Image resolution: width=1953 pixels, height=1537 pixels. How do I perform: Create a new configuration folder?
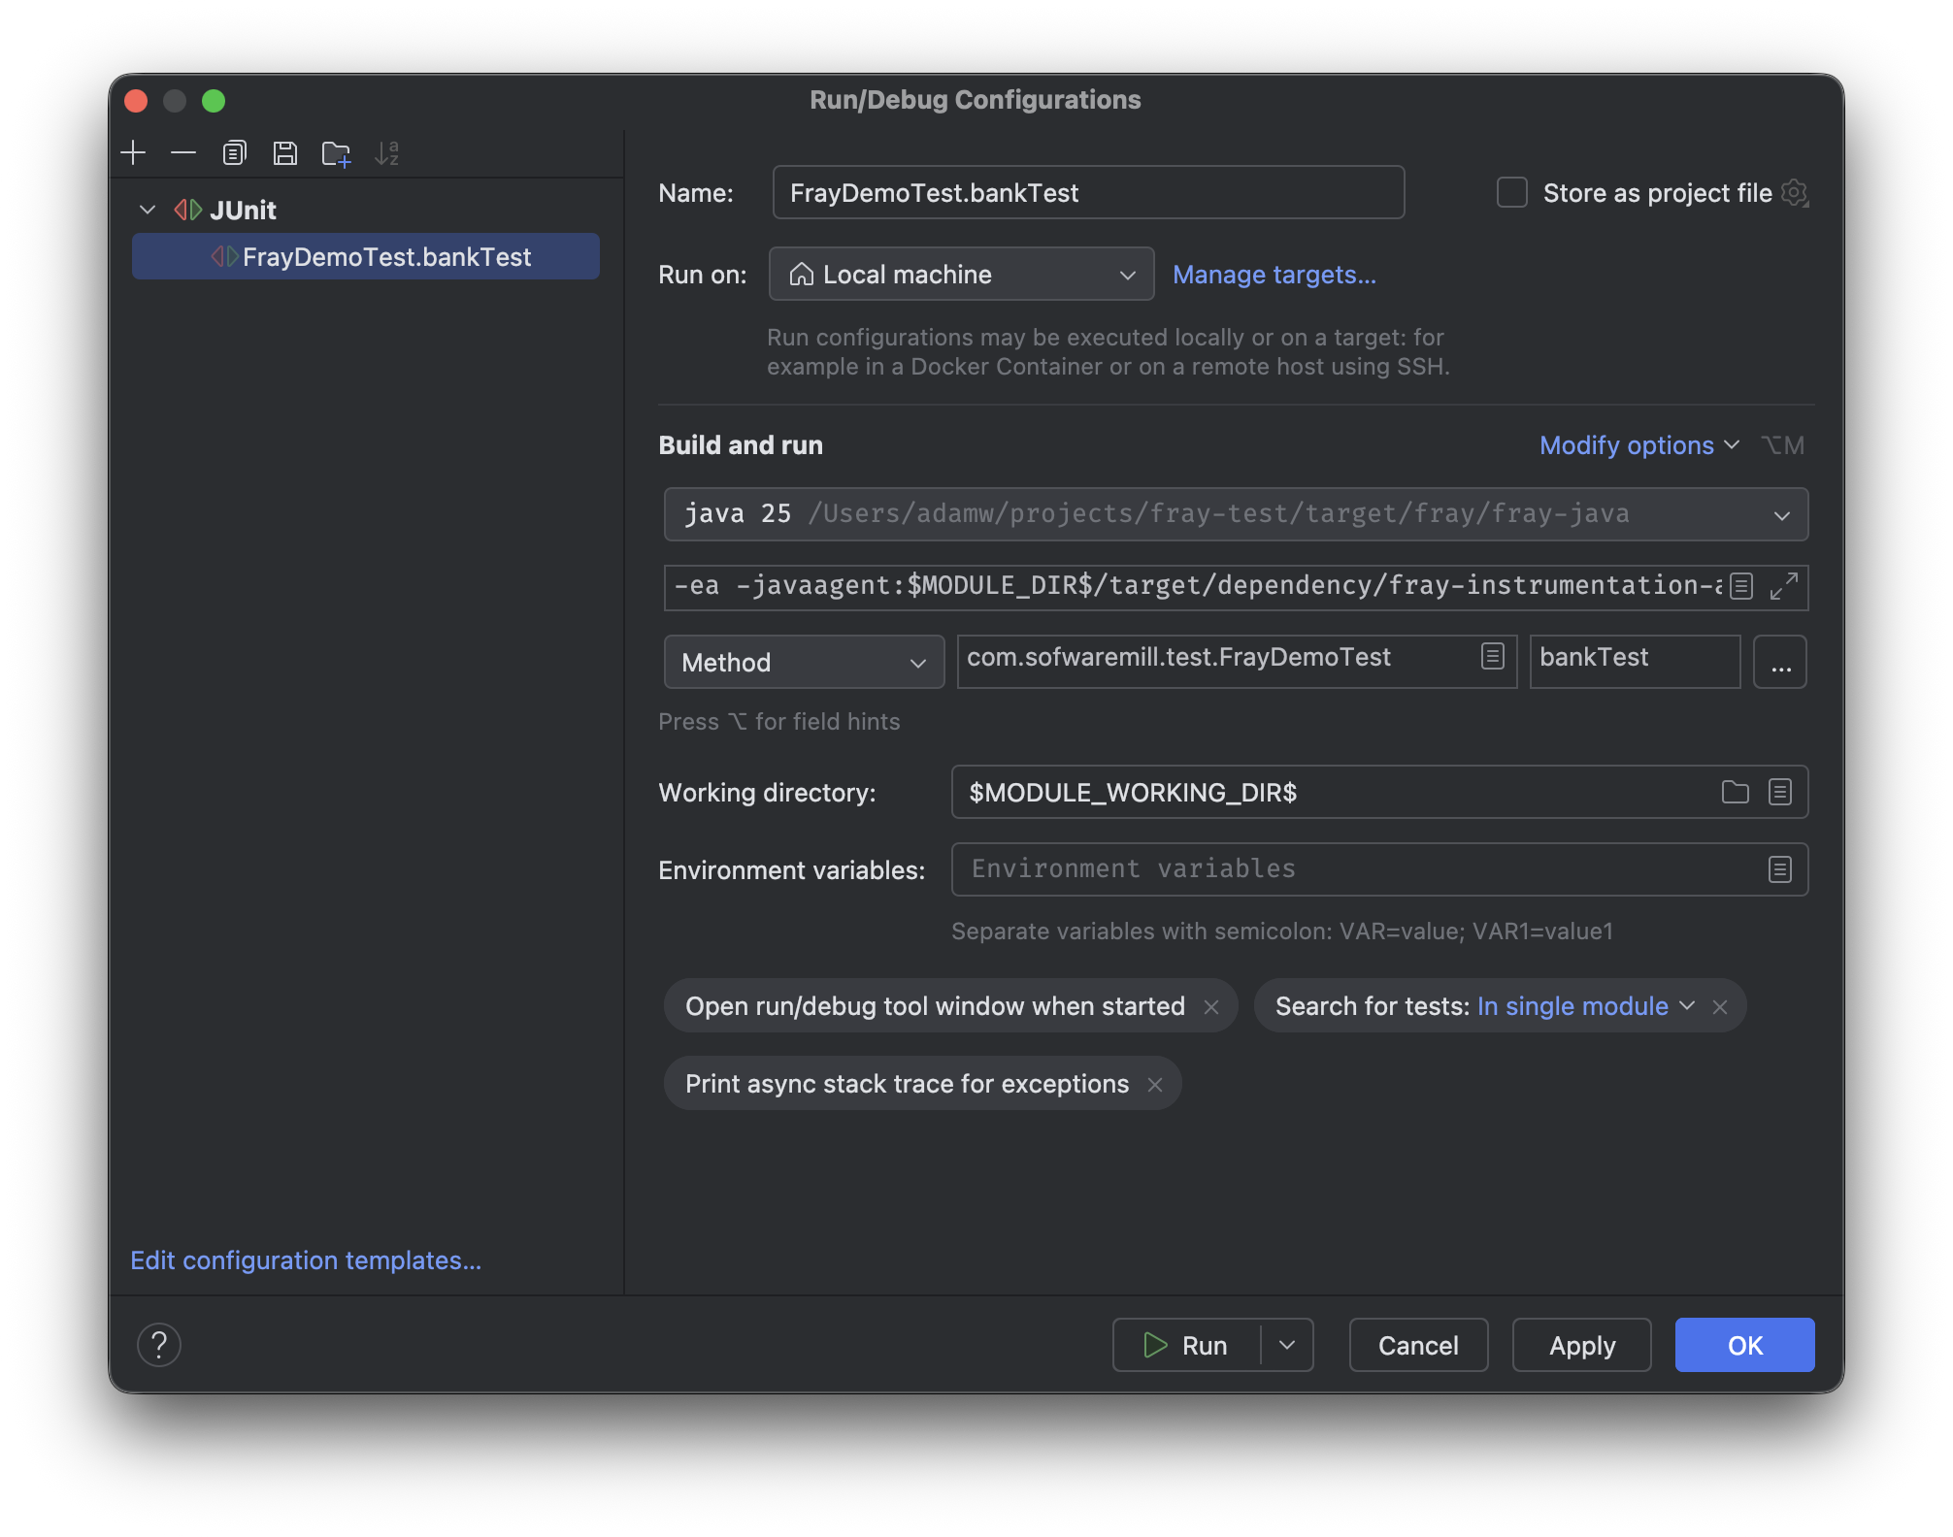(337, 153)
